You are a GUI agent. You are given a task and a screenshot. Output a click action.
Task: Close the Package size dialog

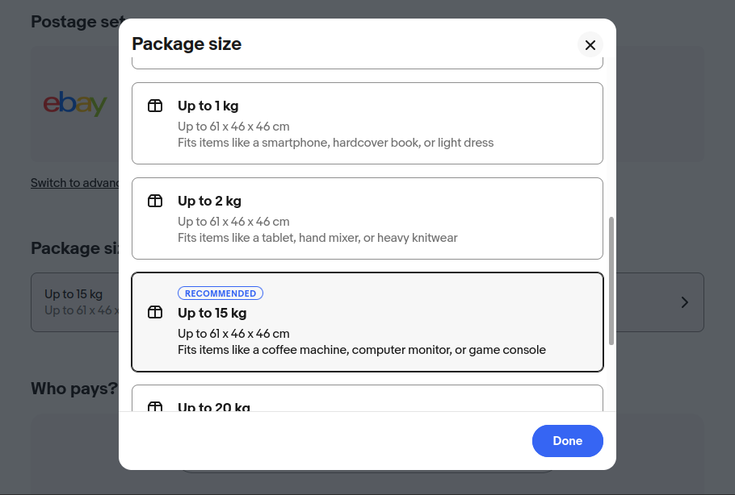(x=590, y=45)
